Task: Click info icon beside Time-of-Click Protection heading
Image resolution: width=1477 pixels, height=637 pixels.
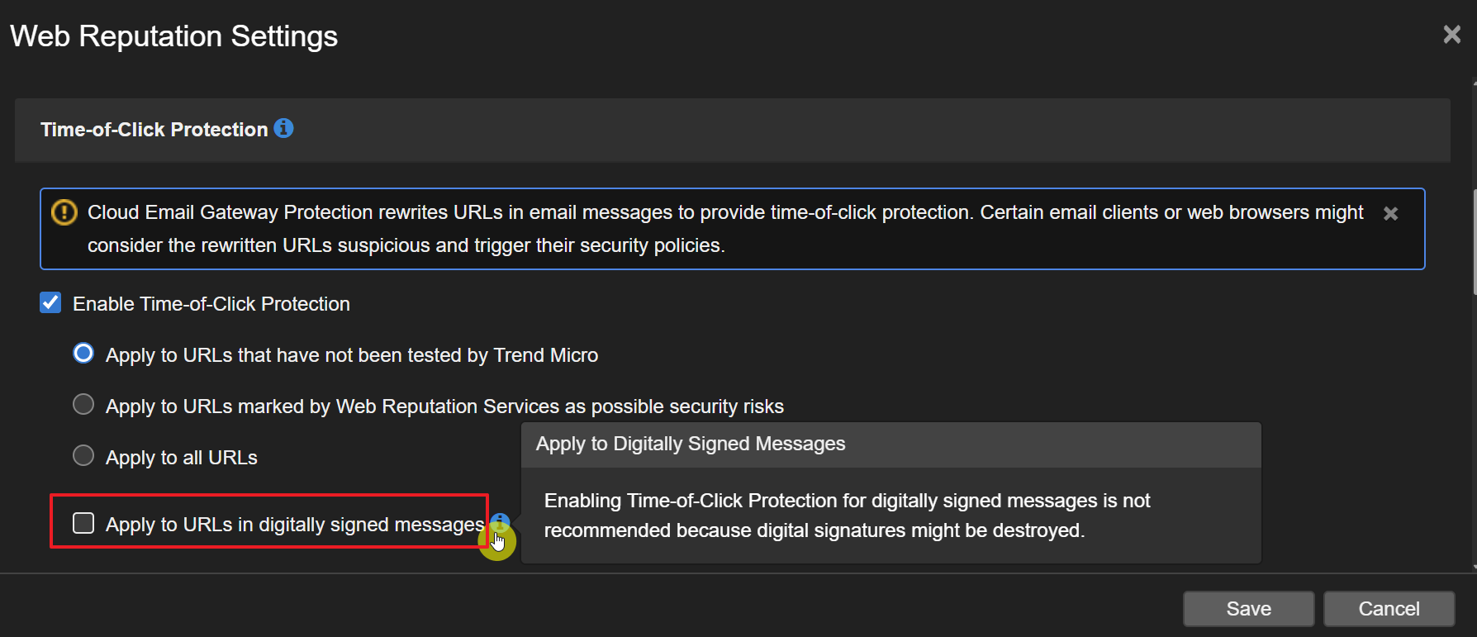Action: point(283,129)
